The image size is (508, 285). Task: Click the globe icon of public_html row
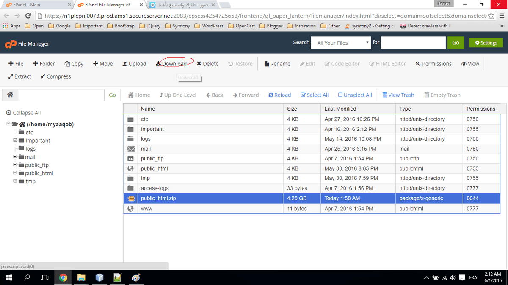131,168
